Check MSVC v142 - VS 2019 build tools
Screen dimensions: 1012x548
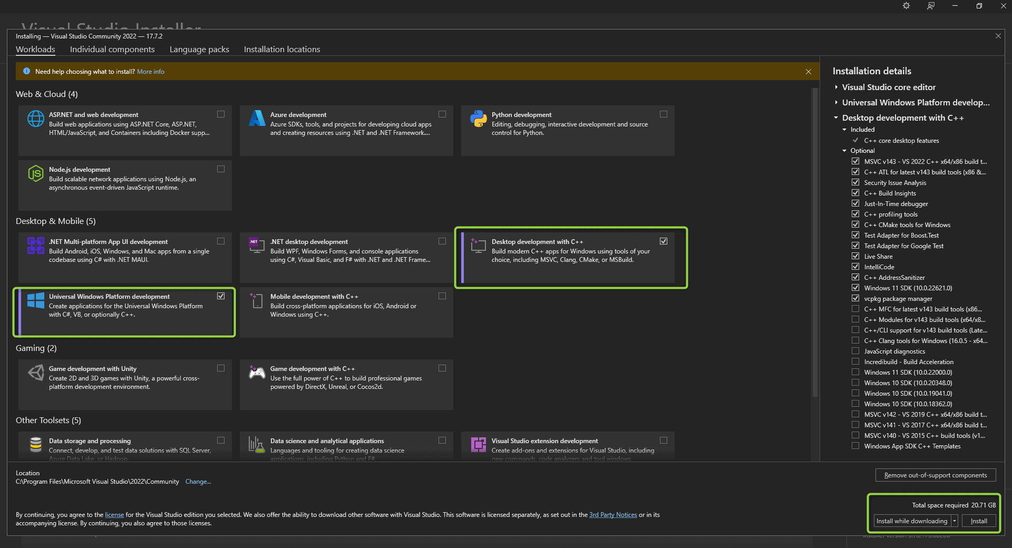pyautogui.click(x=855, y=414)
